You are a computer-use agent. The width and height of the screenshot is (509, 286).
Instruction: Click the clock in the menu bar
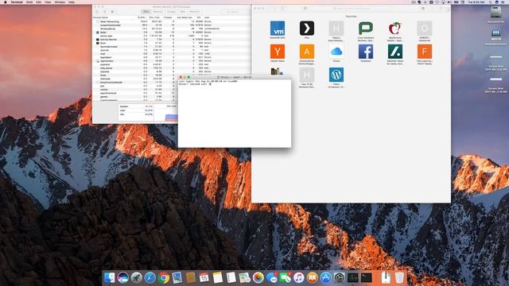pos(476,2)
